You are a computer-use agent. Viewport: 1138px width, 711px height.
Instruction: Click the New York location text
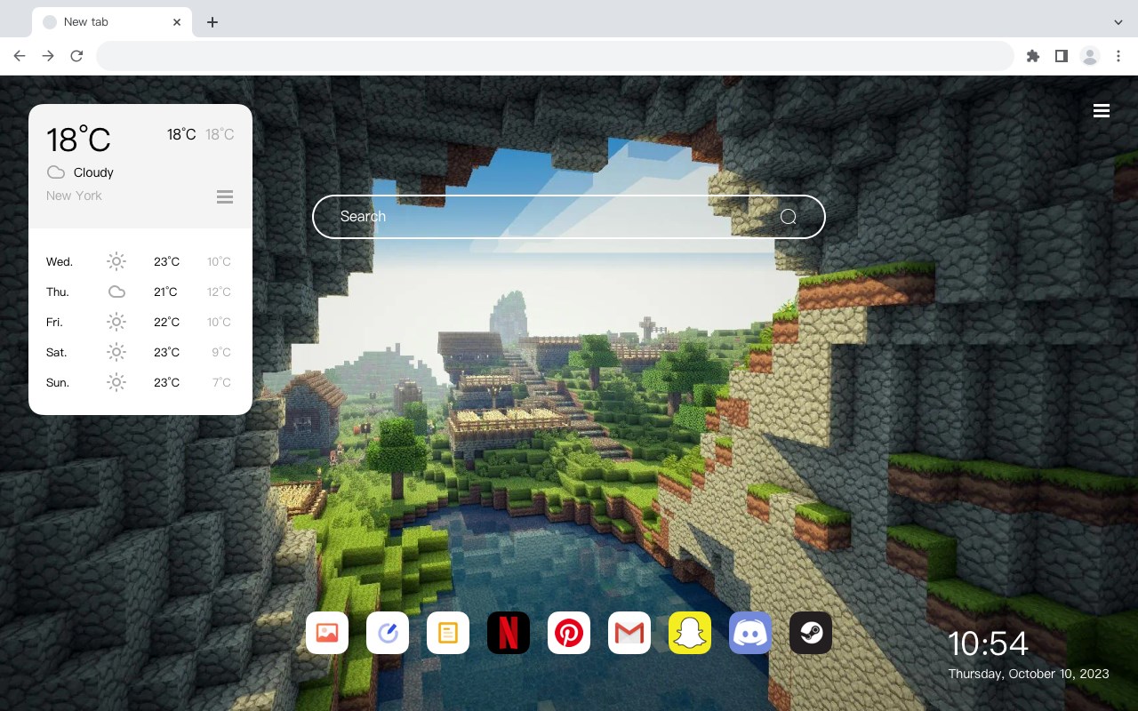(74, 196)
